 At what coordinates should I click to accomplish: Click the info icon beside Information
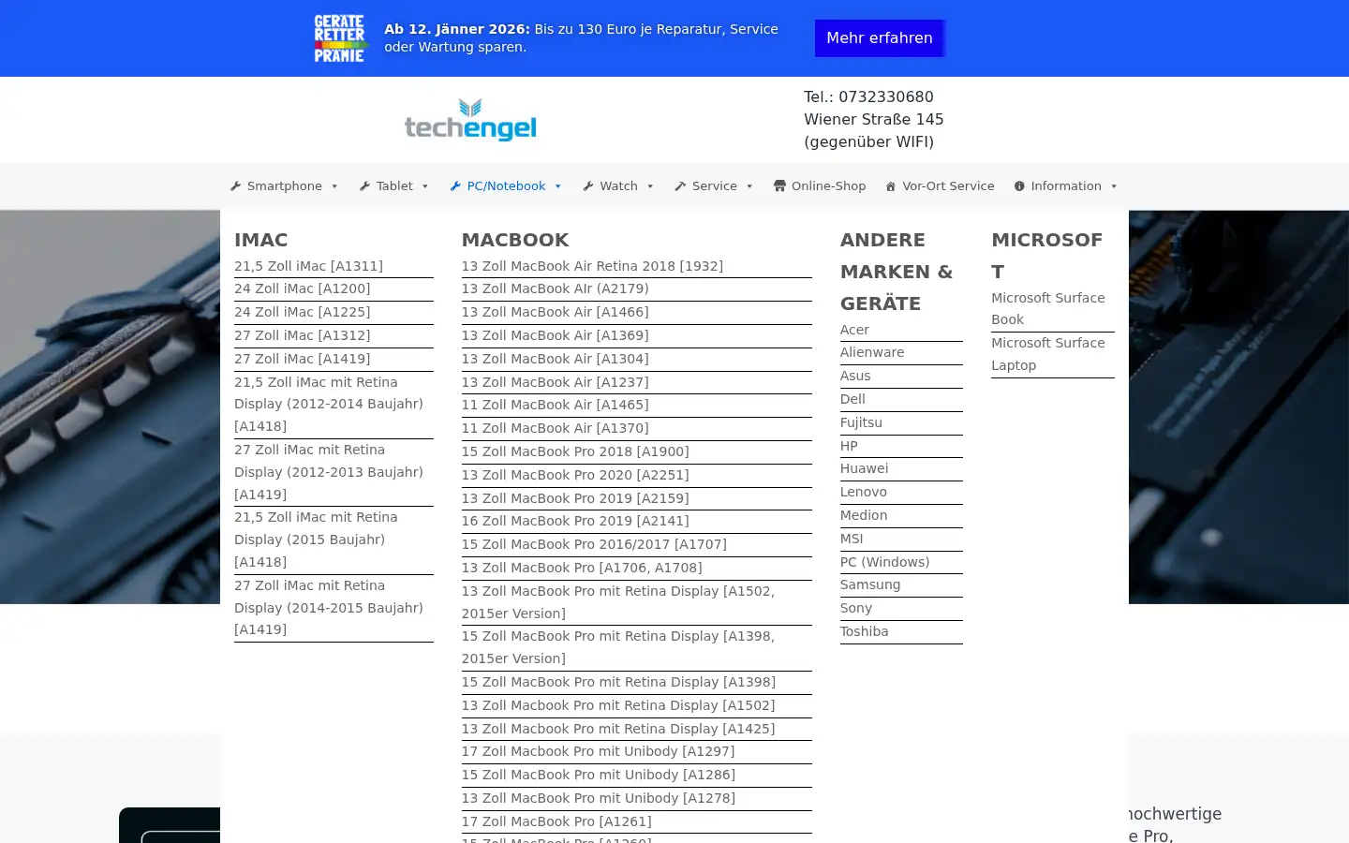click(x=1019, y=186)
